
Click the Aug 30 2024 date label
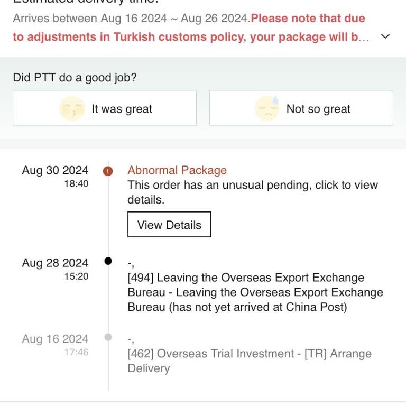click(55, 170)
